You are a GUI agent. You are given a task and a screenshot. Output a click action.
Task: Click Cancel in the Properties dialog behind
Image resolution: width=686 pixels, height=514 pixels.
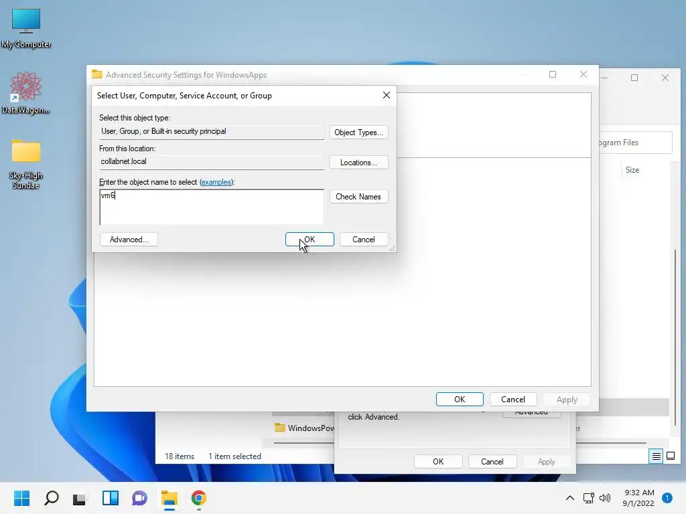[492, 462]
